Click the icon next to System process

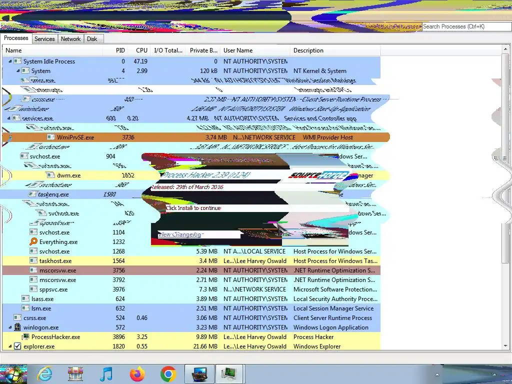coord(25,70)
